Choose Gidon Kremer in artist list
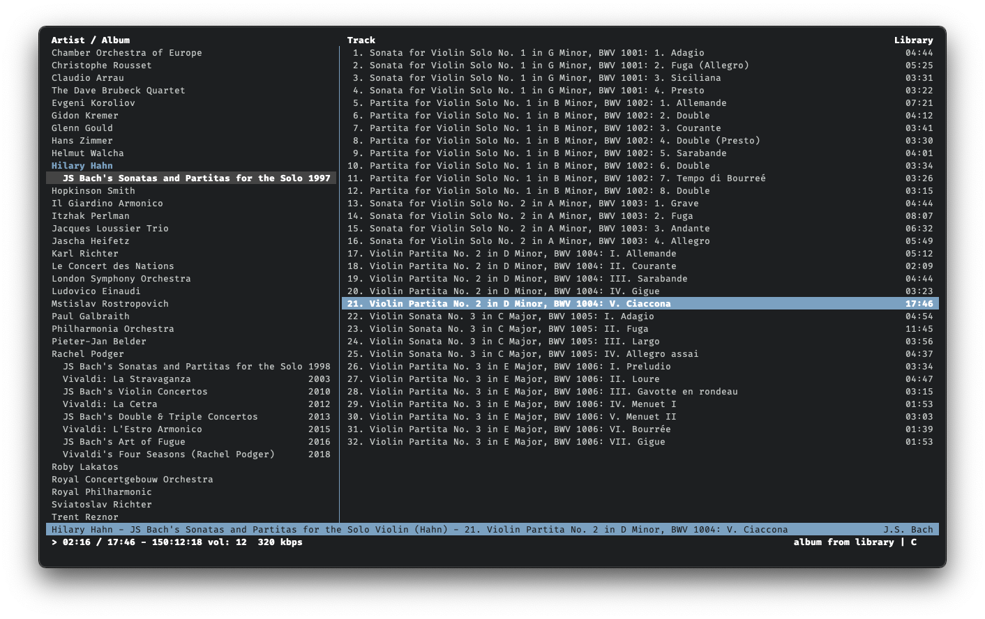Image resolution: width=985 pixels, height=619 pixels. [x=84, y=116]
